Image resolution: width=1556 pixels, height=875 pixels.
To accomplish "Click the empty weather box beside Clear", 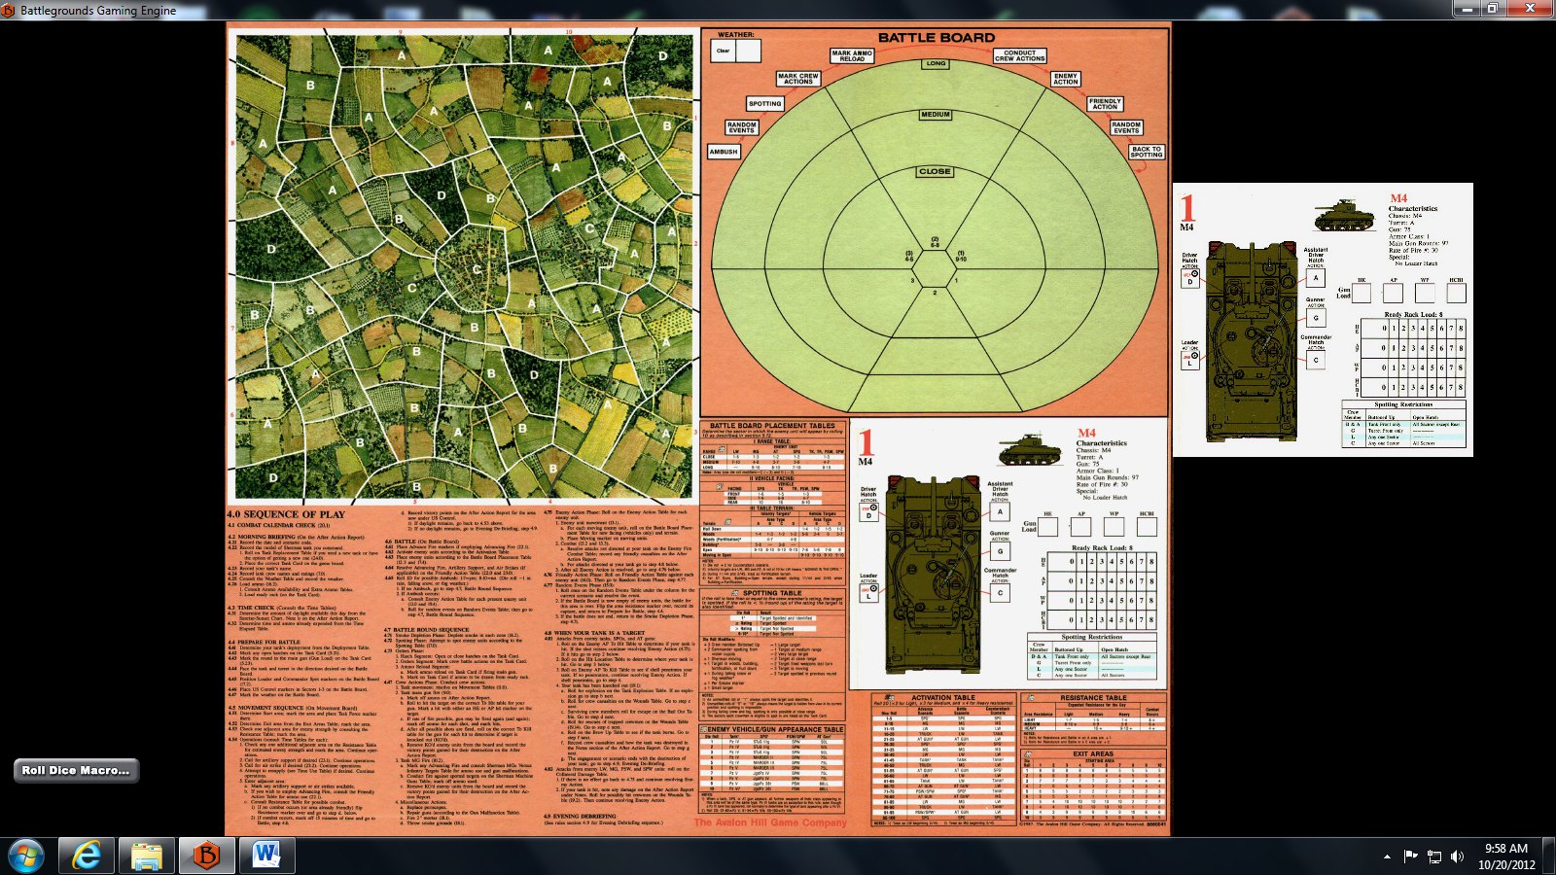I will [749, 51].
